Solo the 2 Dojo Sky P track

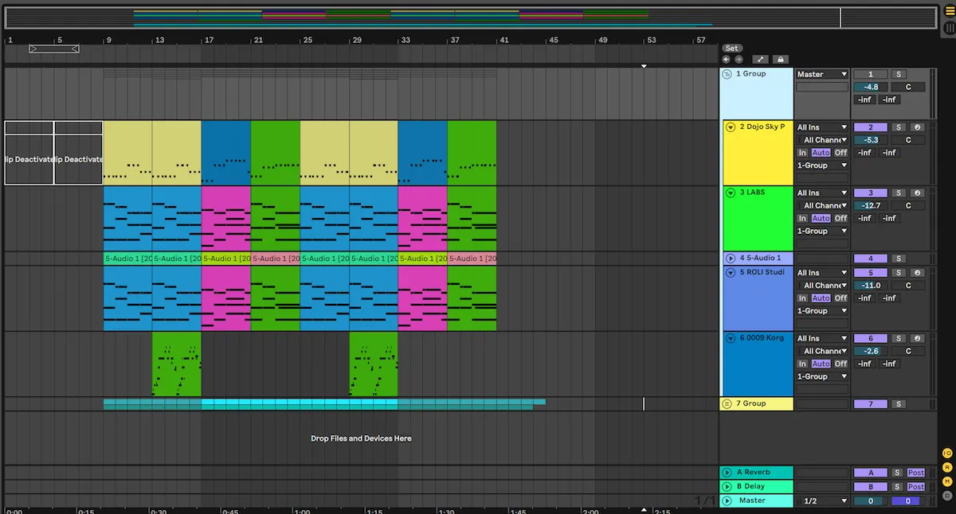(898, 127)
